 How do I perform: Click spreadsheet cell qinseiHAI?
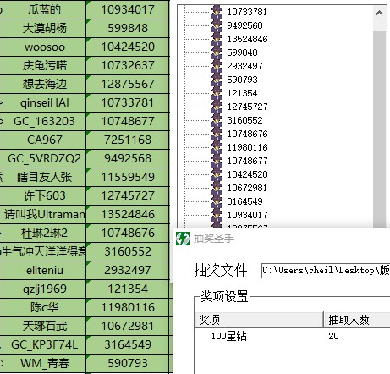pos(44,102)
